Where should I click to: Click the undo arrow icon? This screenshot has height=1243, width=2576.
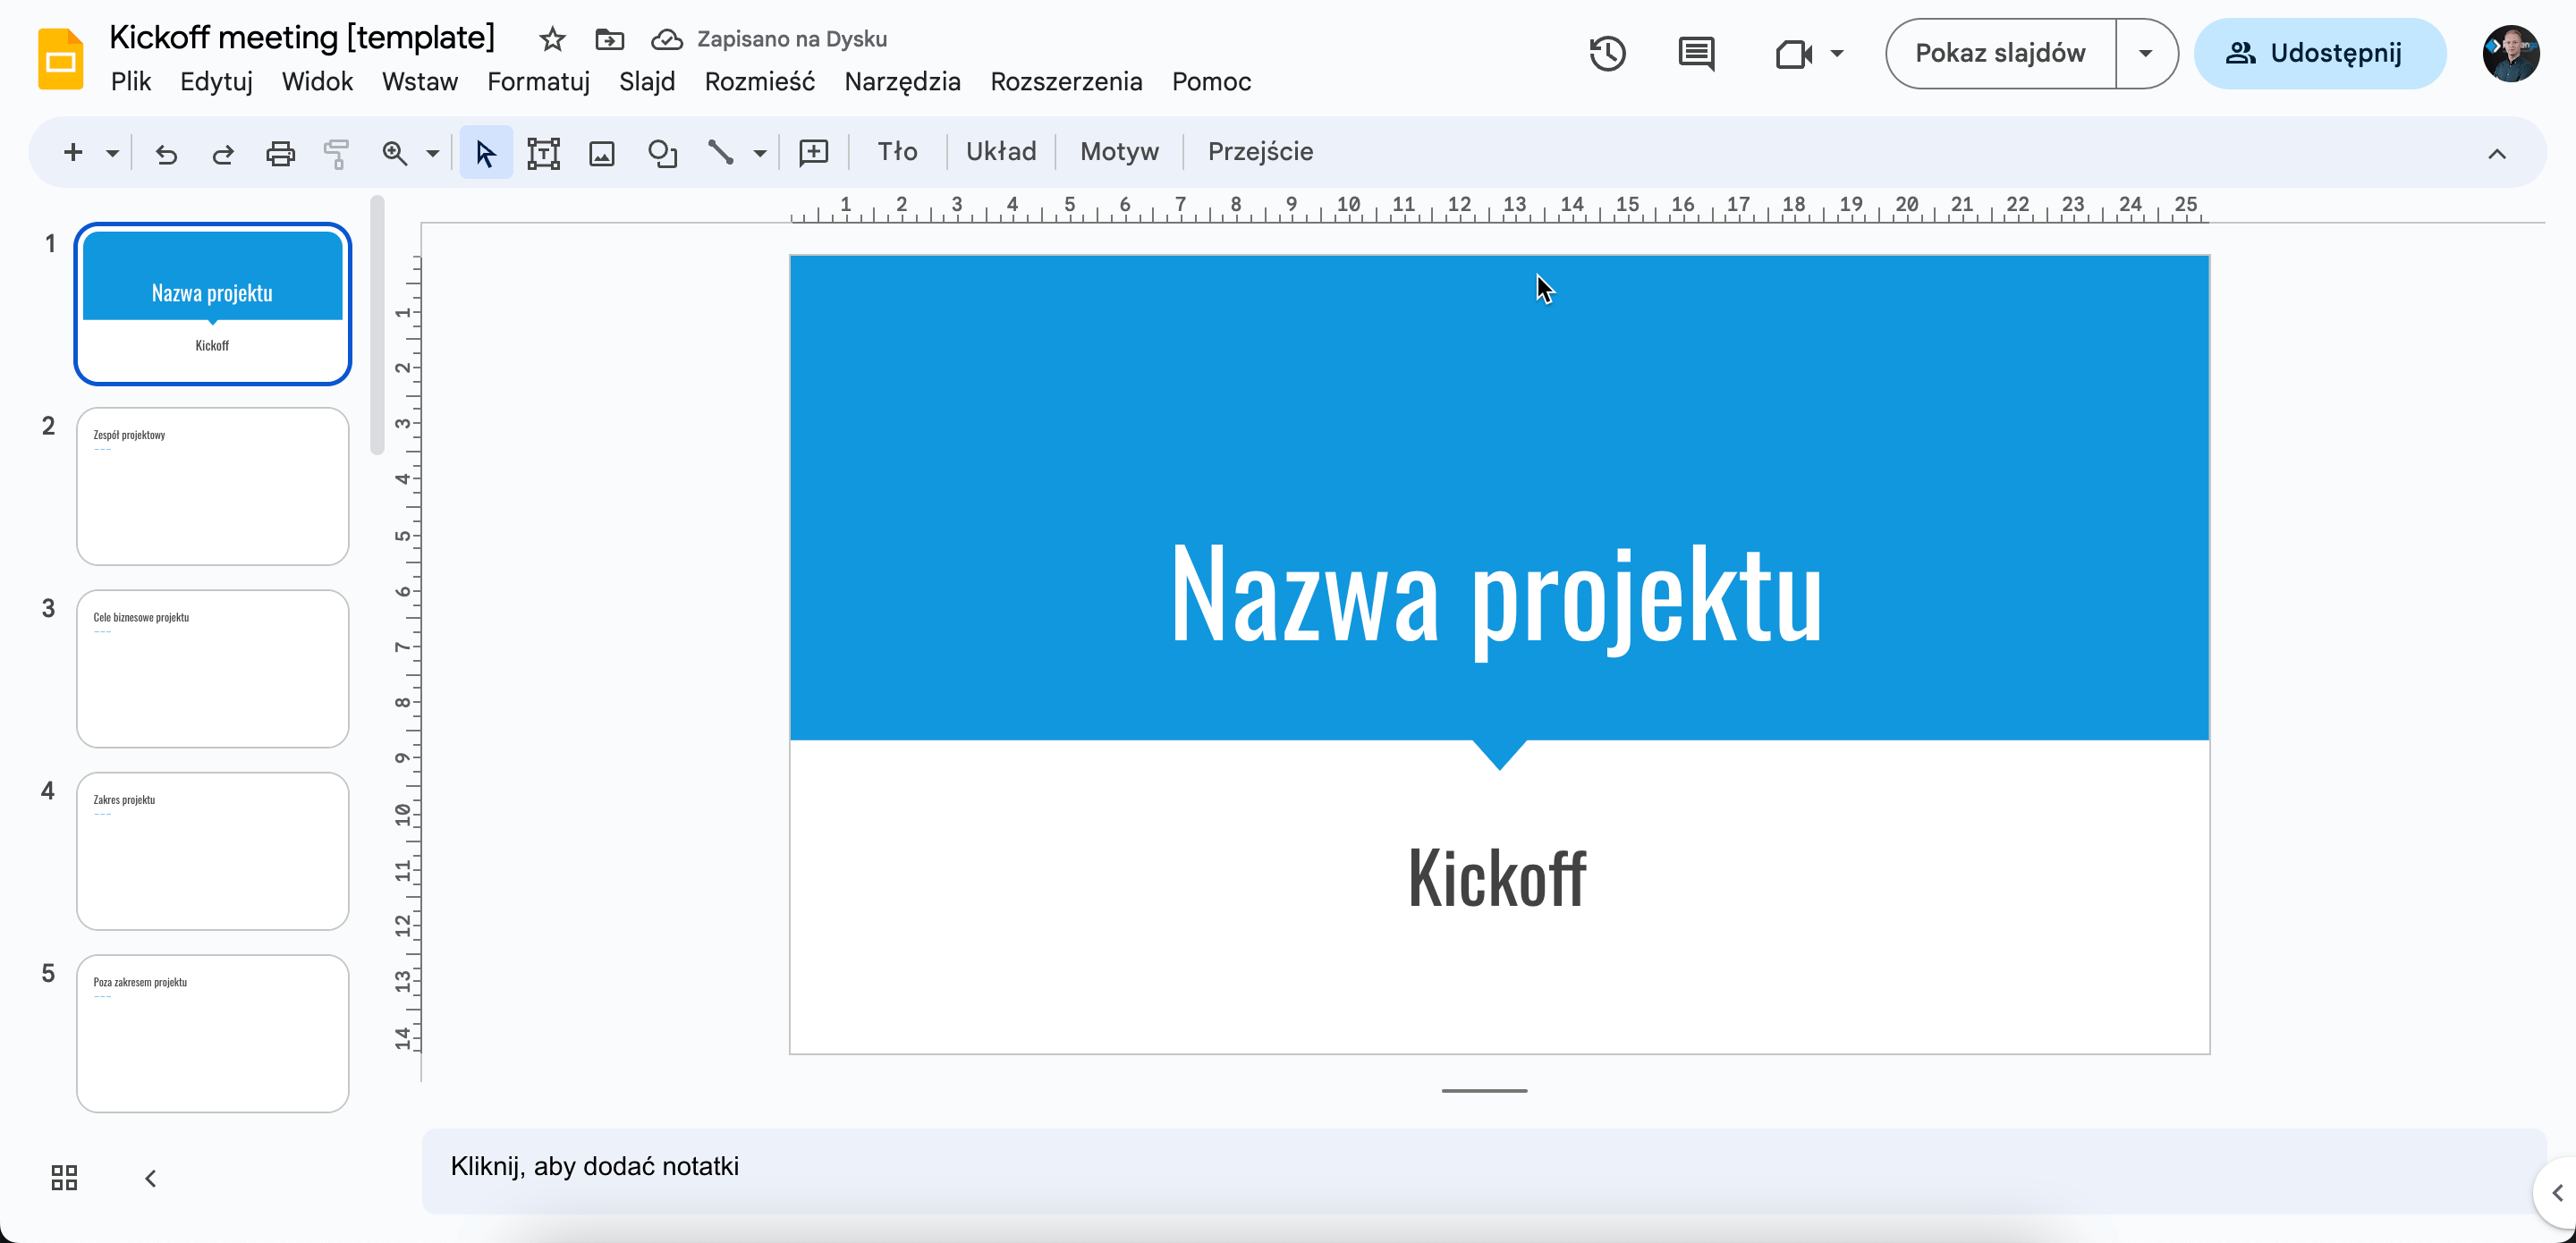[x=166, y=153]
